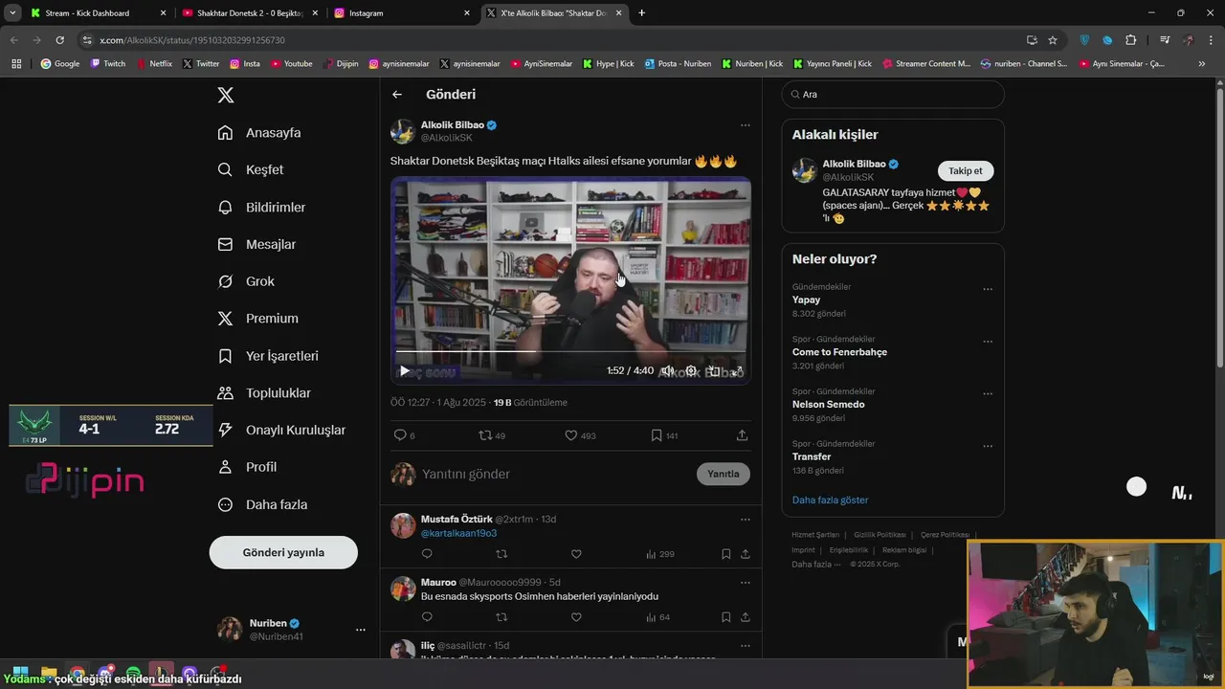Viewport: 1225px width, 689px height.
Task: Share the main post
Action: coord(742,435)
